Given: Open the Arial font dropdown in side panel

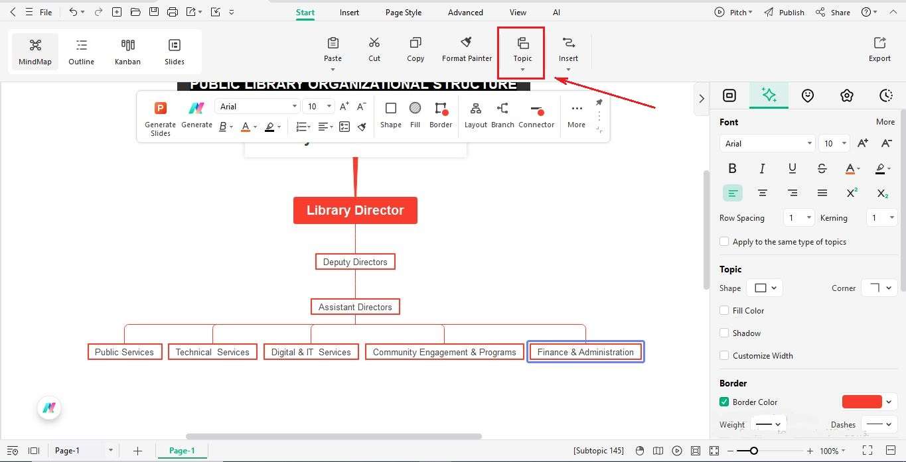Looking at the screenshot, I should coord(767,143).
